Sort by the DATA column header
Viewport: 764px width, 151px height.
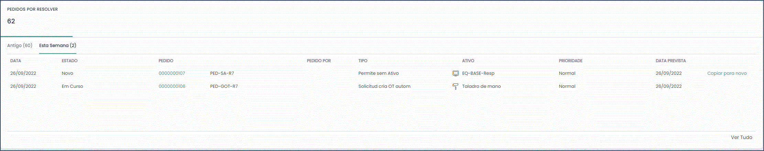point(15,61)
